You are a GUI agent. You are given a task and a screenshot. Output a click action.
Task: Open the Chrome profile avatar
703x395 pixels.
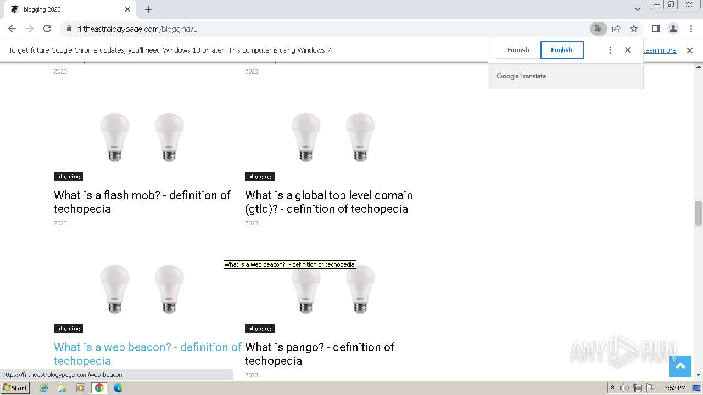coord(673,29)
